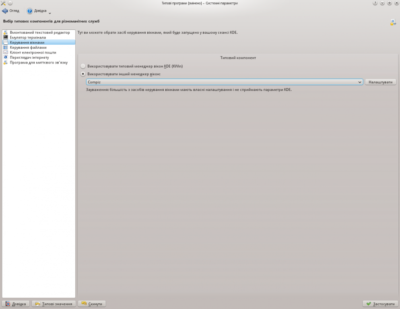400x309 pixels.
Task: Click the round button next to title bar wrench
Action: click(10, 3)
